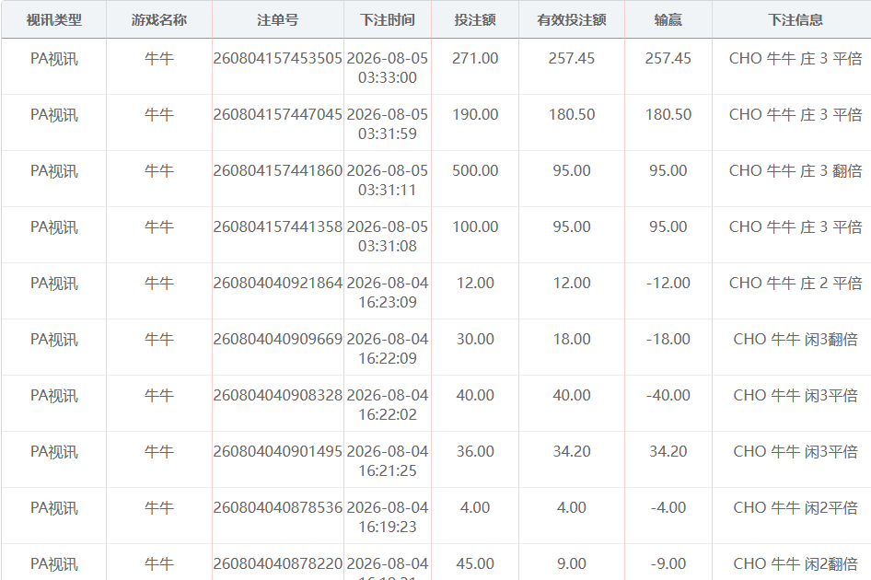Click the 投注额 column header
Image resolution: width=871 pixels, height=580 pixels.
click(475, 20)
